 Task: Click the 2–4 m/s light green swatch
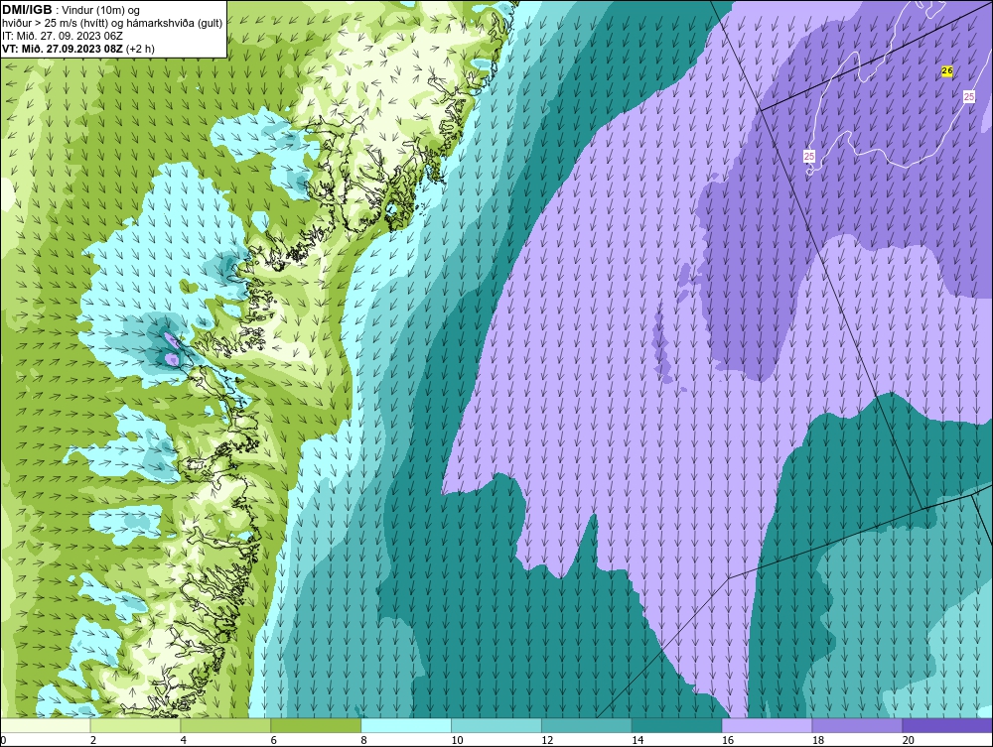click(x=135, y=725)
